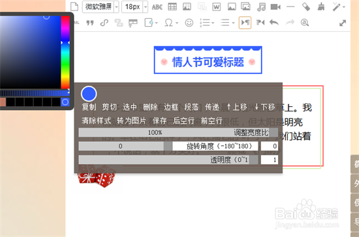Click 保存 in the popup menu
The width and height of the screenshot is (359, 237).
[159, 120]
